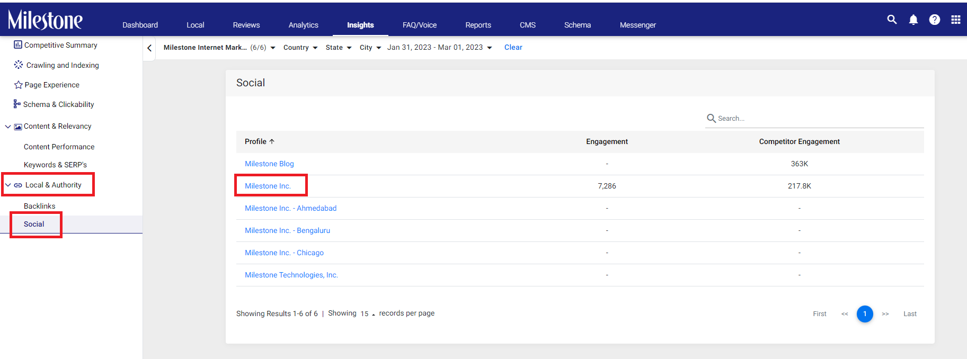Viewport: 967px width, 359px height.
Task: Go to next page with >> button
Action: click(x=885, y=314)
